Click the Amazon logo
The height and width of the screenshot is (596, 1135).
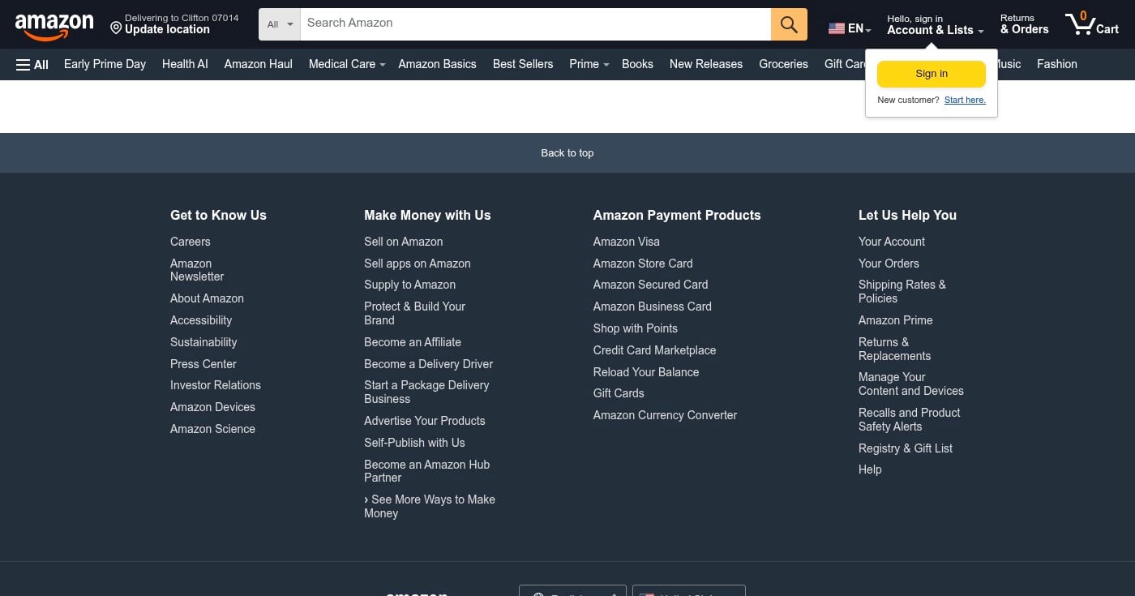(x=54, y=28)
